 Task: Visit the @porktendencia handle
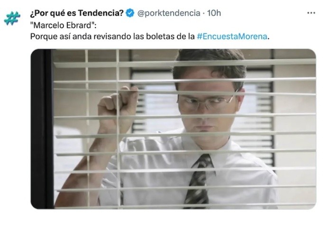click(x=169, y=13)
